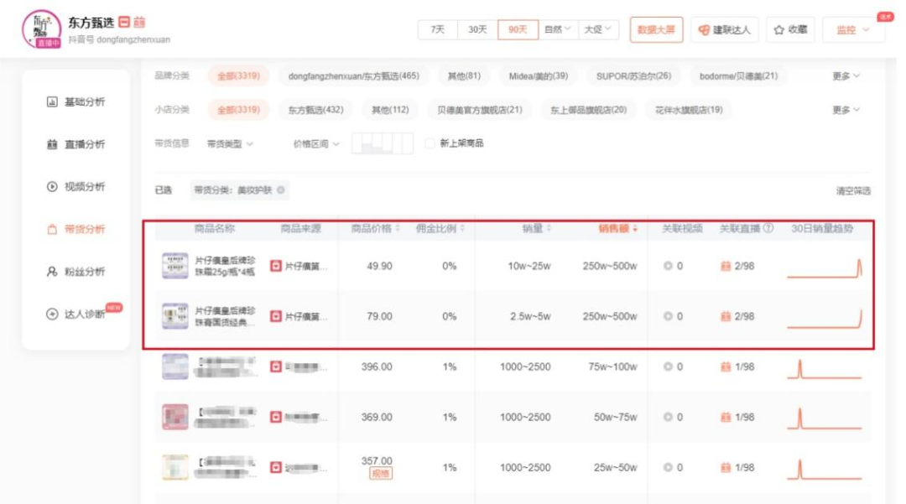Click the related video icon in 369.00 row
Image resolution: width=906 pixels, height=504 pixels.
(668, 417)
